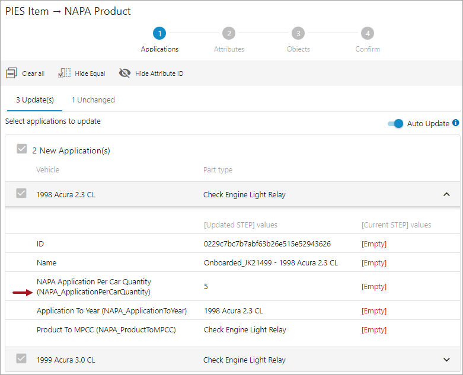Screen dimensions: 463x375
Task: Click the Hide Attribute ID crossed-eye icon
Action: tap(125, 73)
